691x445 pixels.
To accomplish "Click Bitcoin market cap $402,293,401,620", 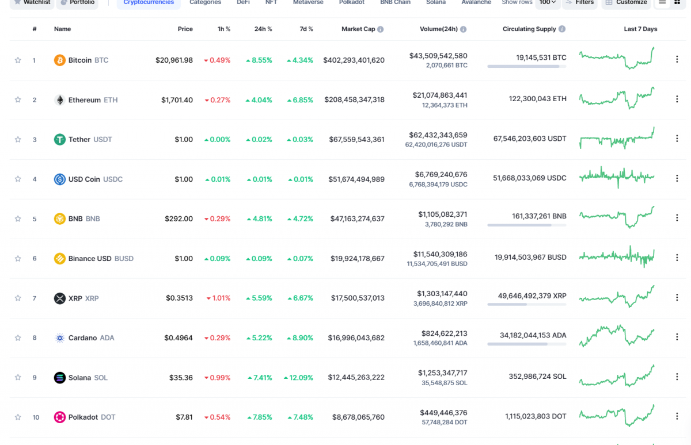I will pyautogui.click(x=354, y=60).
